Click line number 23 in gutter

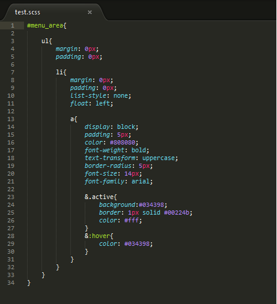coord(11,197)
